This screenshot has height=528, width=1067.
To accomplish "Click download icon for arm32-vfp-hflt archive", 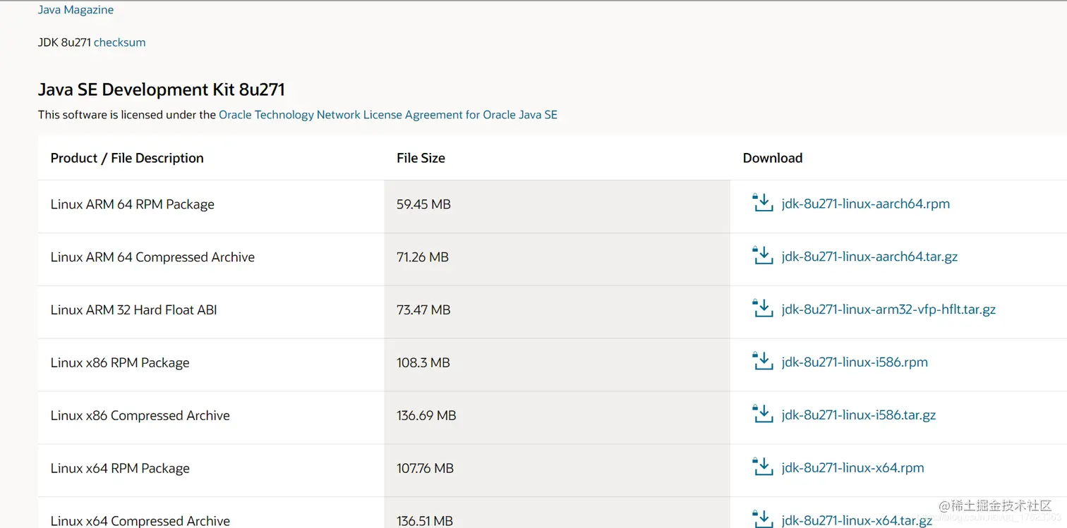I will [x=763, y=309].
